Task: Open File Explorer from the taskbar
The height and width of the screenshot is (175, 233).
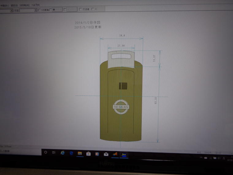Action: pos(80,154)
